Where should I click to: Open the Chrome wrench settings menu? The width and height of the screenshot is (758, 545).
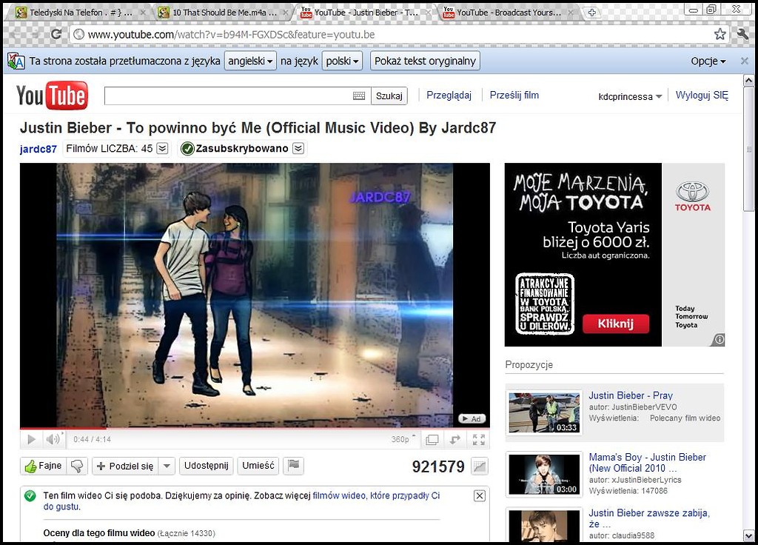point(742,34)
